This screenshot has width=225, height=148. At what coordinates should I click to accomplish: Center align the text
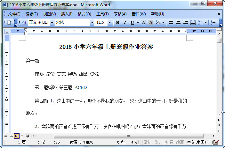click(x=178, y=23)
